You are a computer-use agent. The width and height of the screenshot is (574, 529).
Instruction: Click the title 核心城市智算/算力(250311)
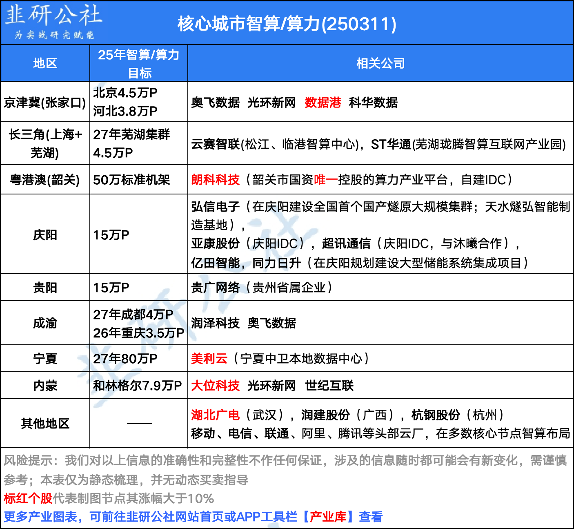point(287,24)
